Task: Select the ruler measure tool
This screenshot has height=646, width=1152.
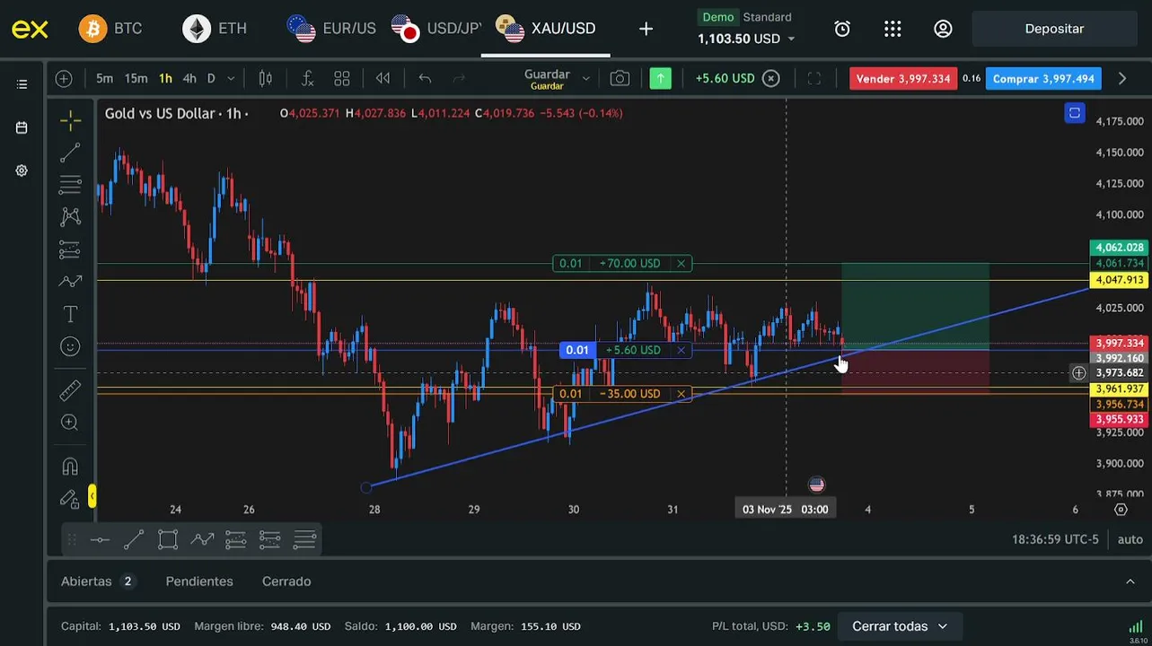Action: click(70, 390)
